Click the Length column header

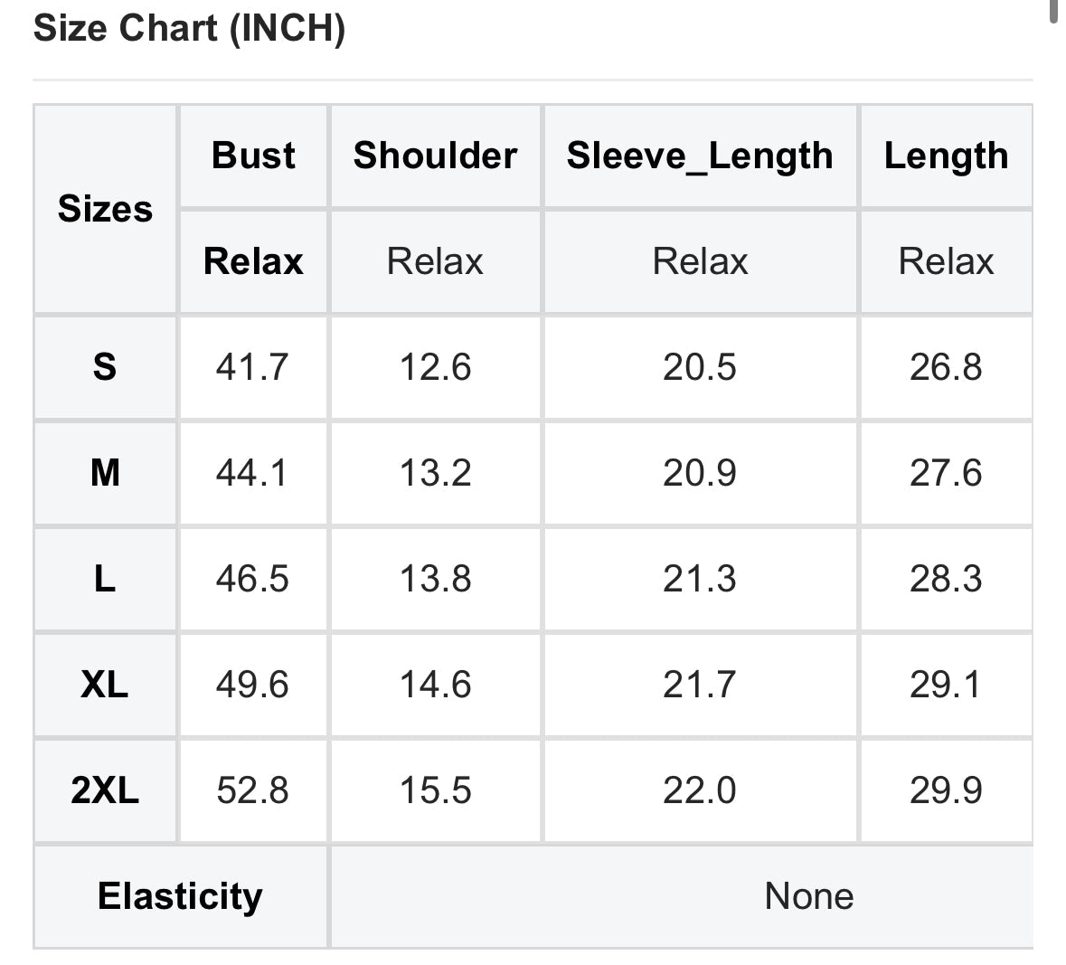(x=947, y=156)
